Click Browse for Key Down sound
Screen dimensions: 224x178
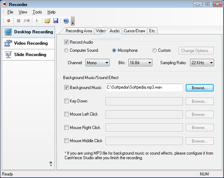[200, 101]
